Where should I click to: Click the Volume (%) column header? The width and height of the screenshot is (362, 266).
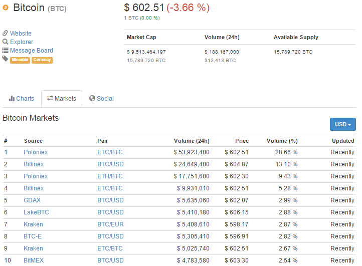pos(282,141)
